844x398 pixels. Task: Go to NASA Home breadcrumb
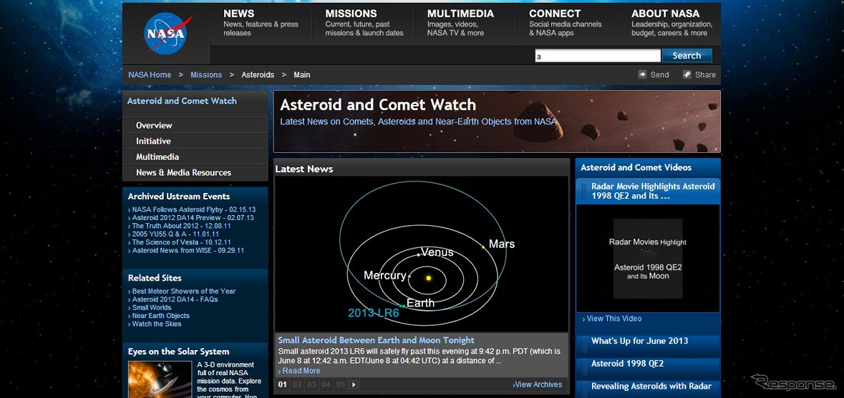click(x=150, y=74)
